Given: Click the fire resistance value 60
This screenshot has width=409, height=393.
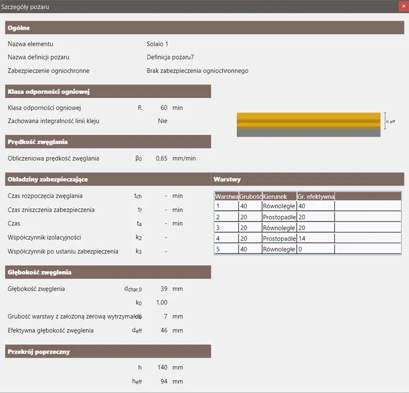Looking at the screenshot, I should click(164, 108).
